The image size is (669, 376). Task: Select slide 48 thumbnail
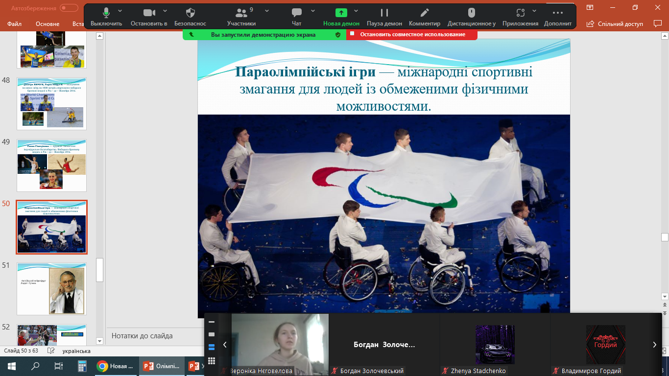pyautogui.click(x=52, y=103)
